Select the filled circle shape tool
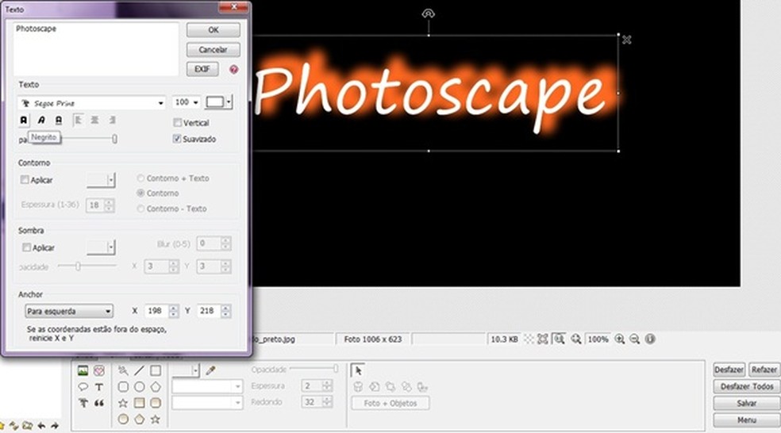The image size is (781, 433). point(123,419)
